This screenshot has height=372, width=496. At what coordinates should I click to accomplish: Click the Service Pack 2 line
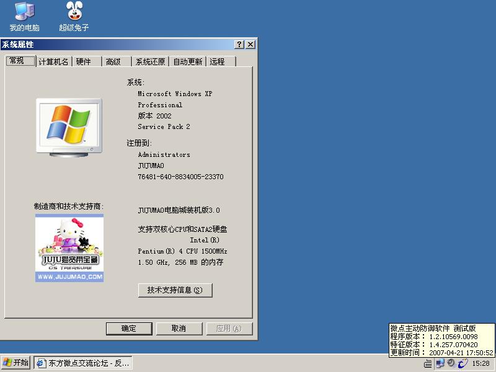[164, 126]
